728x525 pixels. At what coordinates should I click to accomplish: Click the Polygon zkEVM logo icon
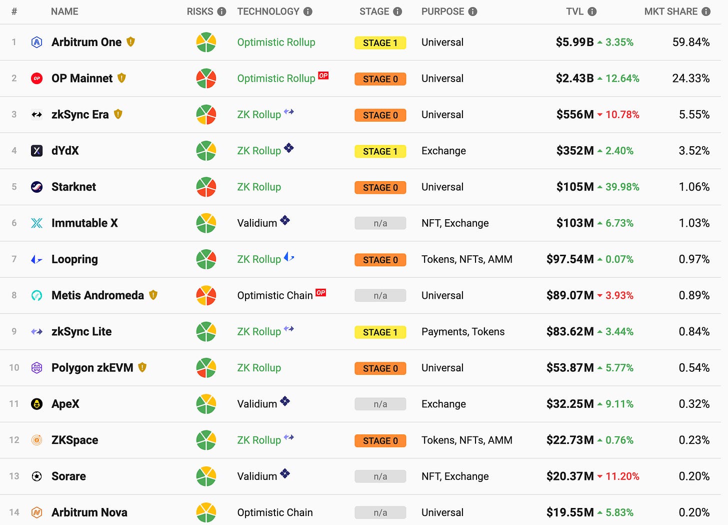[36, 368]
